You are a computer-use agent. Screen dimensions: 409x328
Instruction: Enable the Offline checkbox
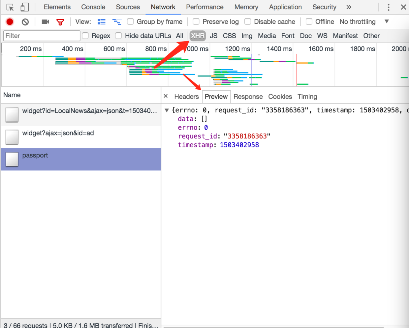[x=309, y=21]
